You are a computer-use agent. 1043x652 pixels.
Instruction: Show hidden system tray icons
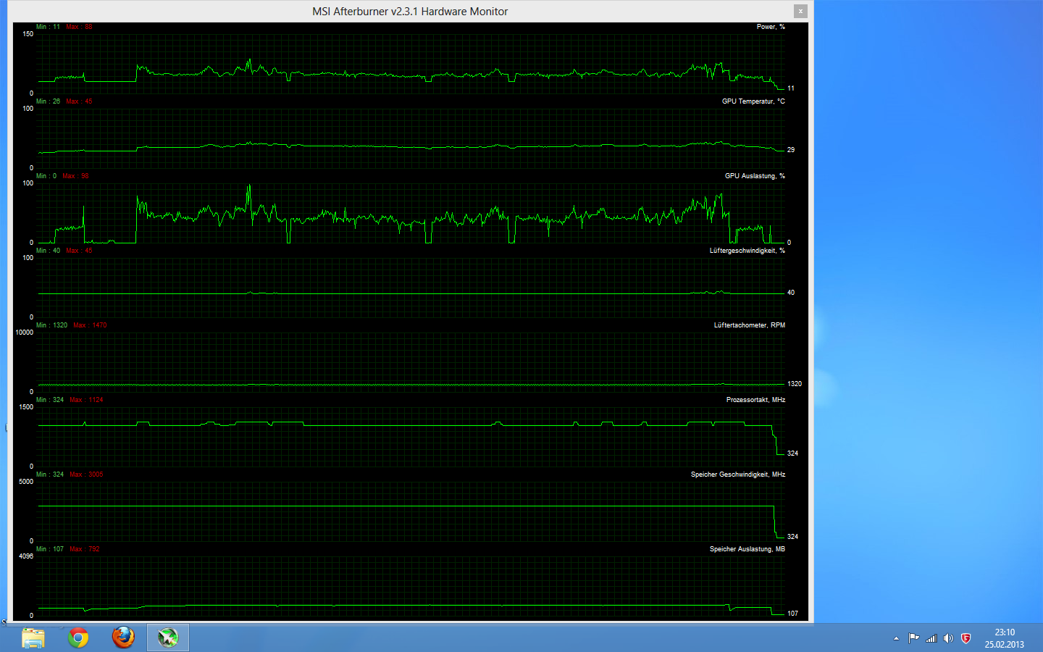tap(896, 639)
